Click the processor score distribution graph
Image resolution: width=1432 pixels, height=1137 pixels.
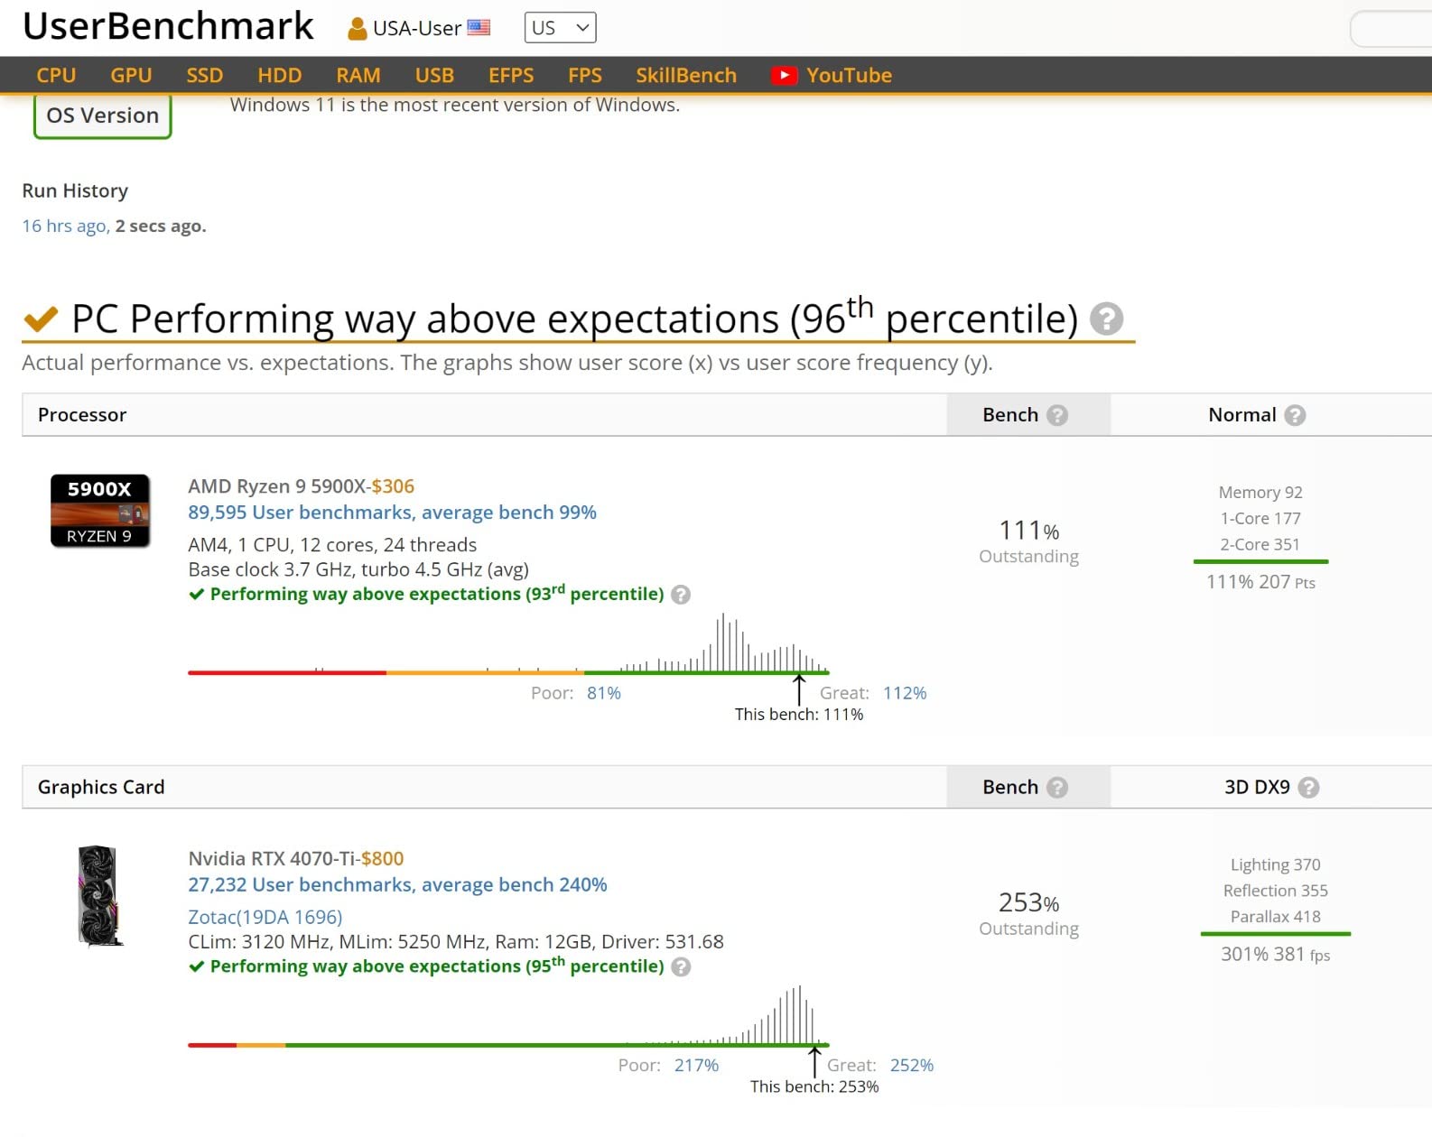(508, 644)
